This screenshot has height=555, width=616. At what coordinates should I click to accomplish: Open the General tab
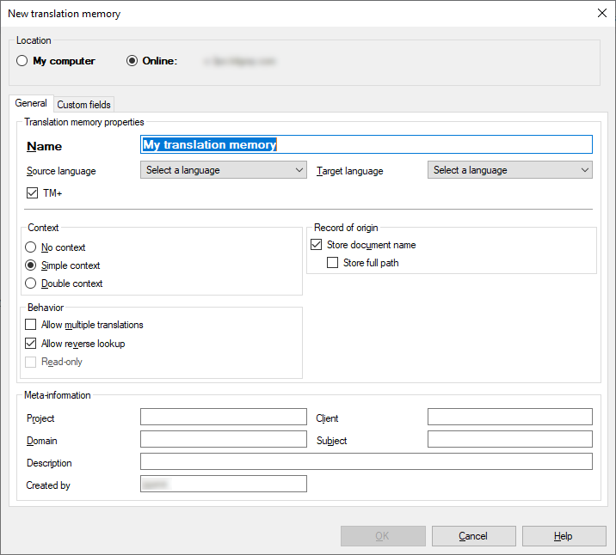pyautogui.click(x=31, y=104)
